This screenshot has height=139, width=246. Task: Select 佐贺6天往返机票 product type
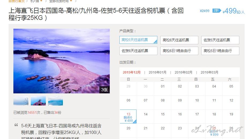click(x=138, y=51)
